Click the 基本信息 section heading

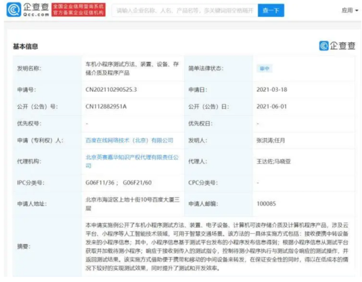[x=25, y=46]
